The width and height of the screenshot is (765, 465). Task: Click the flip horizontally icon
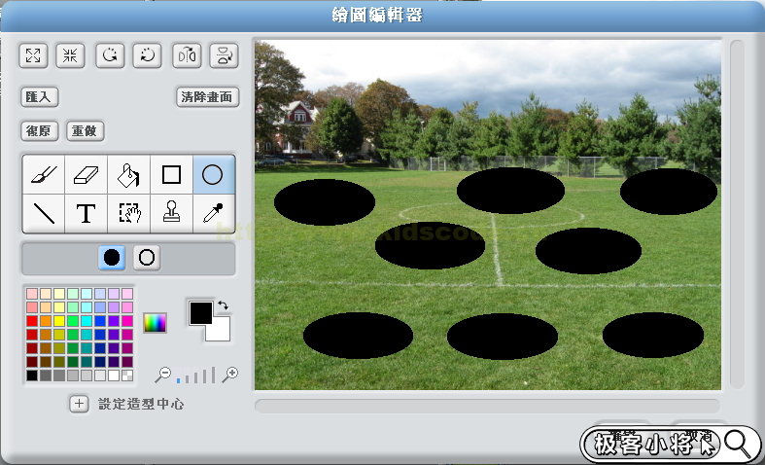(x=187, y=55)
